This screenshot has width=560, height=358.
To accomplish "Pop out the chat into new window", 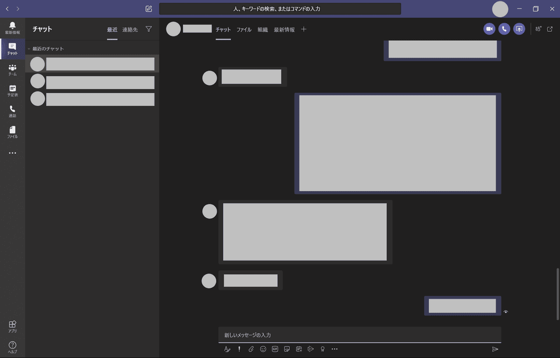I will click(550, 29).
